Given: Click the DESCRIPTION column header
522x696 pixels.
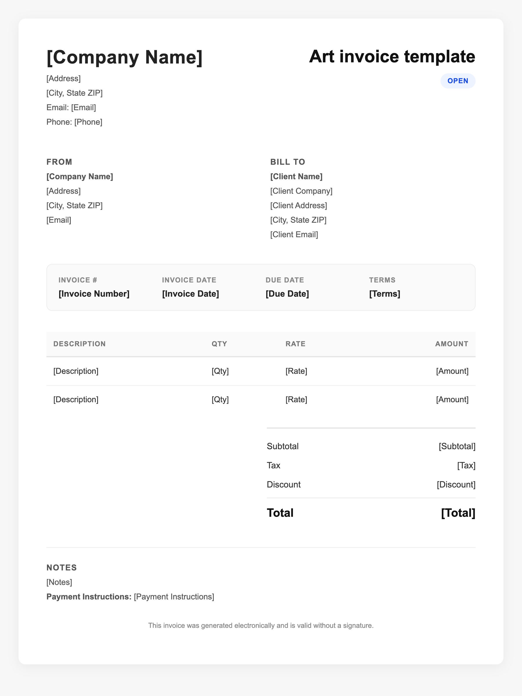Looking at the screenshot, I should [x=79, y=344].
